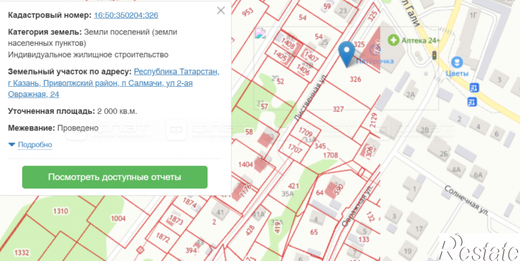Select parcel 327 on the map
The image size is (520, 261).
339,109
